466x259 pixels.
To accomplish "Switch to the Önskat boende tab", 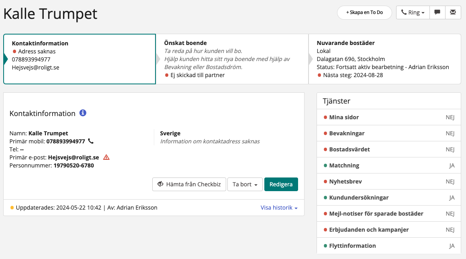I will click(232, 59).
